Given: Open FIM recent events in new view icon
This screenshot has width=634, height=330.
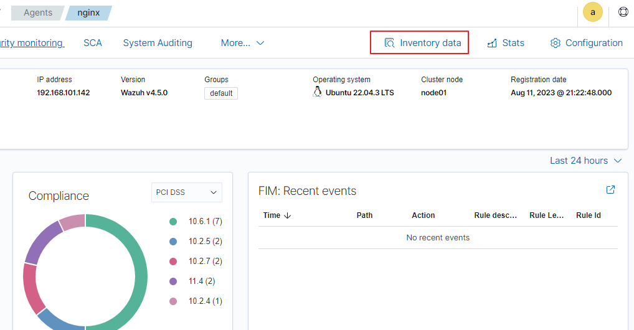Looking at the screenshot, I should (610, 190).
